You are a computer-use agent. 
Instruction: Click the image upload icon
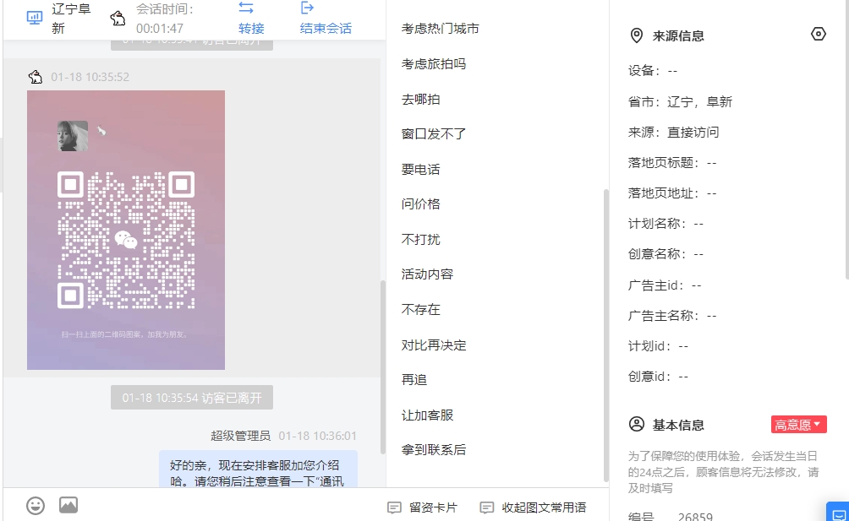68,505
